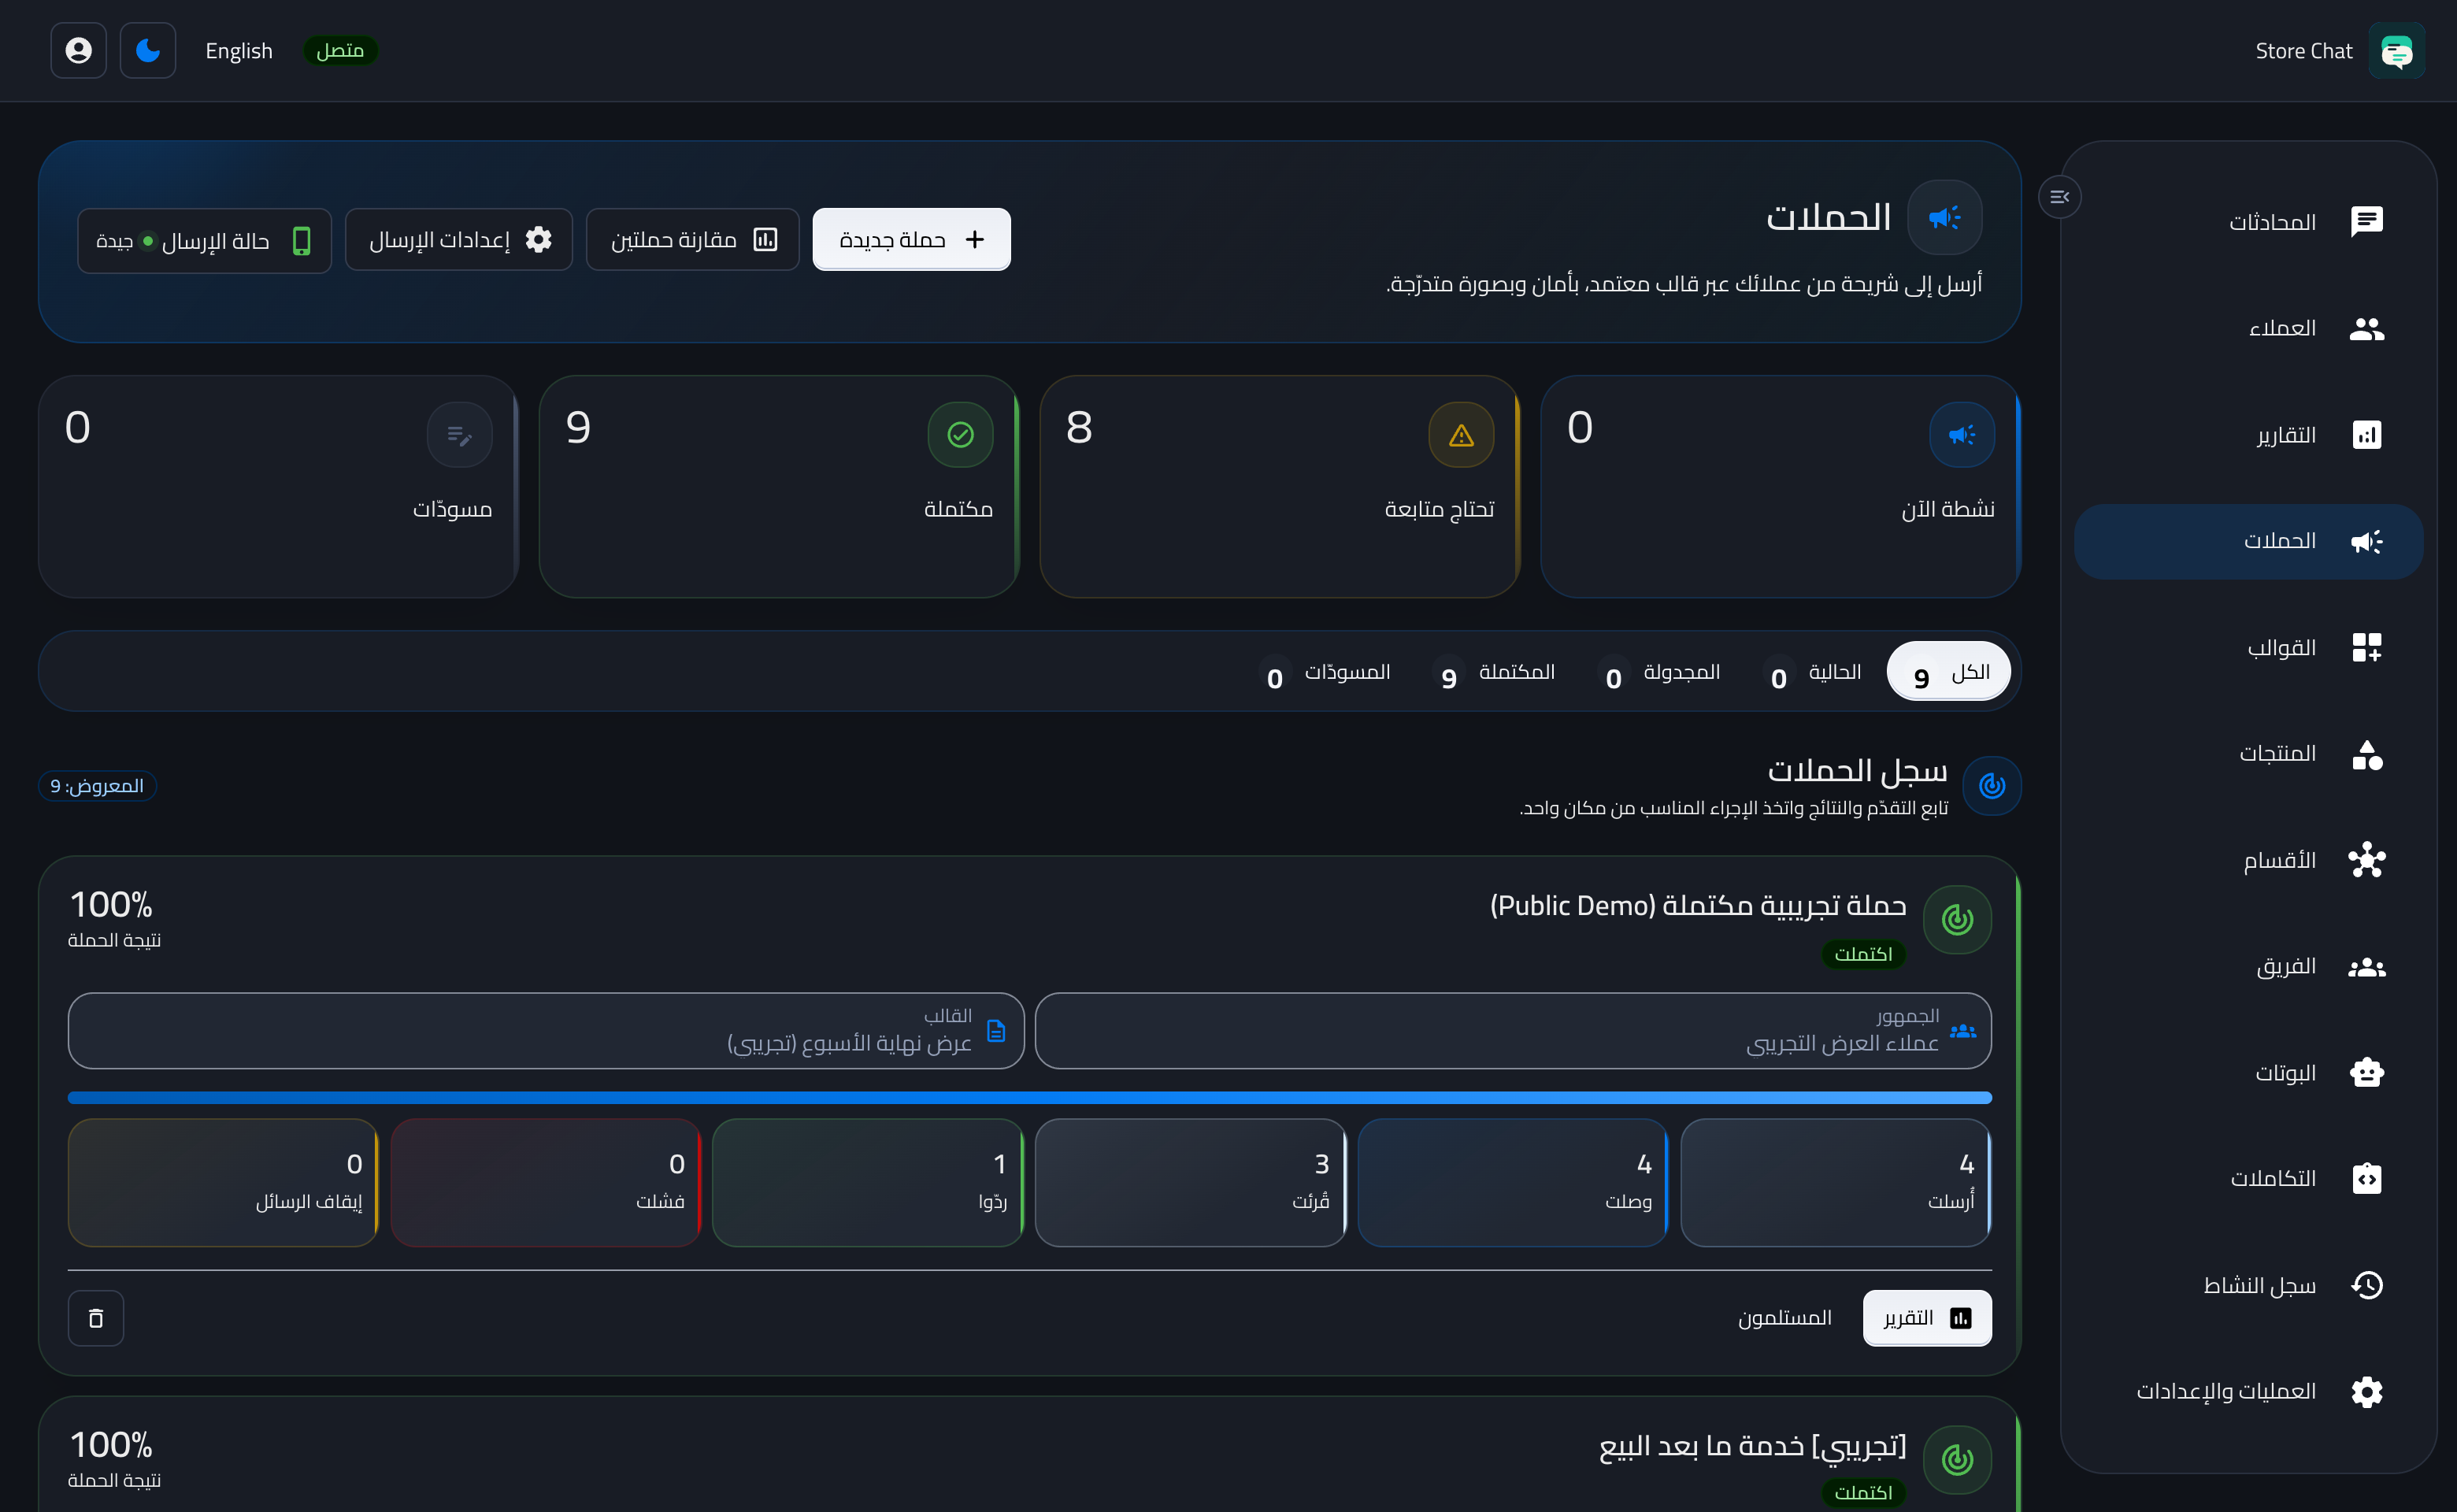Collapse the sidebar menu toggle
The image size is (2457, 1512).
tap(2060, 197)
